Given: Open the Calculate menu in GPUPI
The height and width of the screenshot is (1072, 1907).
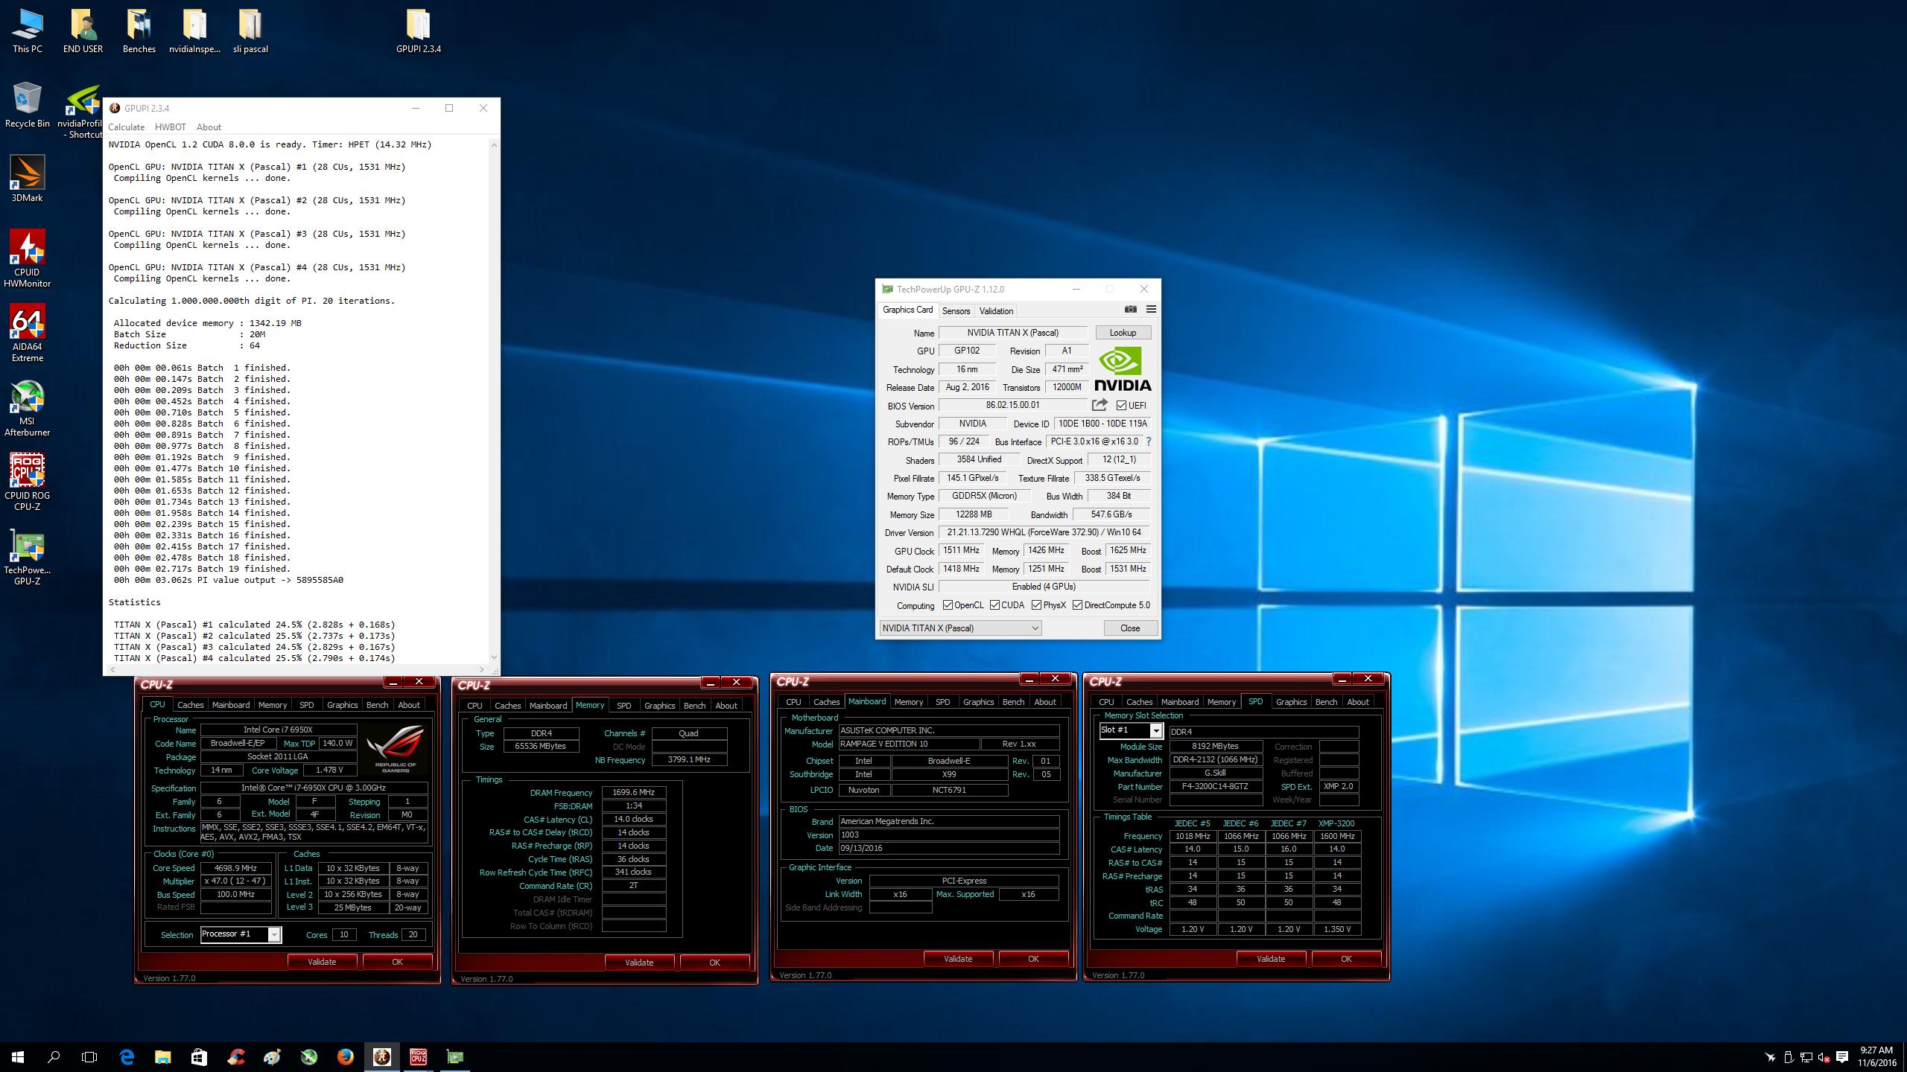Looking at the screenshot, I should click(x=126, y=127).
